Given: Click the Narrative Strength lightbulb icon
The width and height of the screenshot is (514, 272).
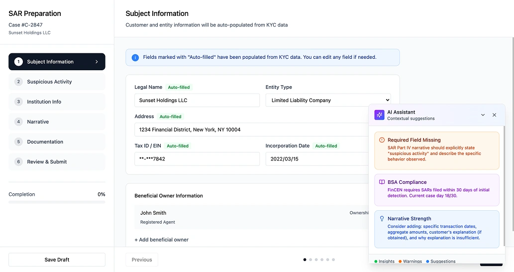Looking at the screenshot, I should point(382,219).
